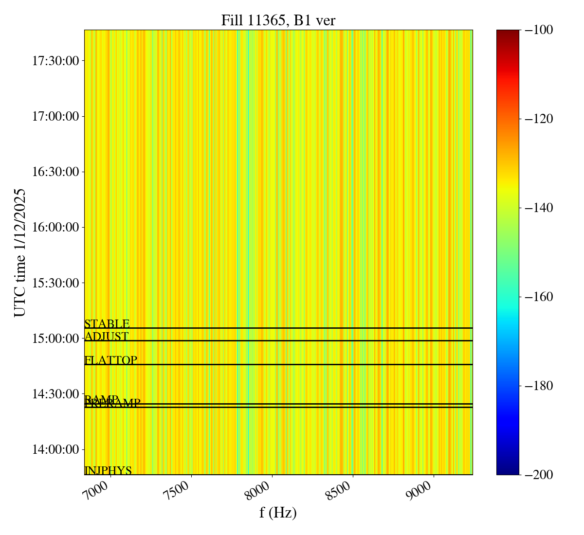584x535 pixels.
Task: Click the −100 colorbar tick label
Action: coord(539,30)
